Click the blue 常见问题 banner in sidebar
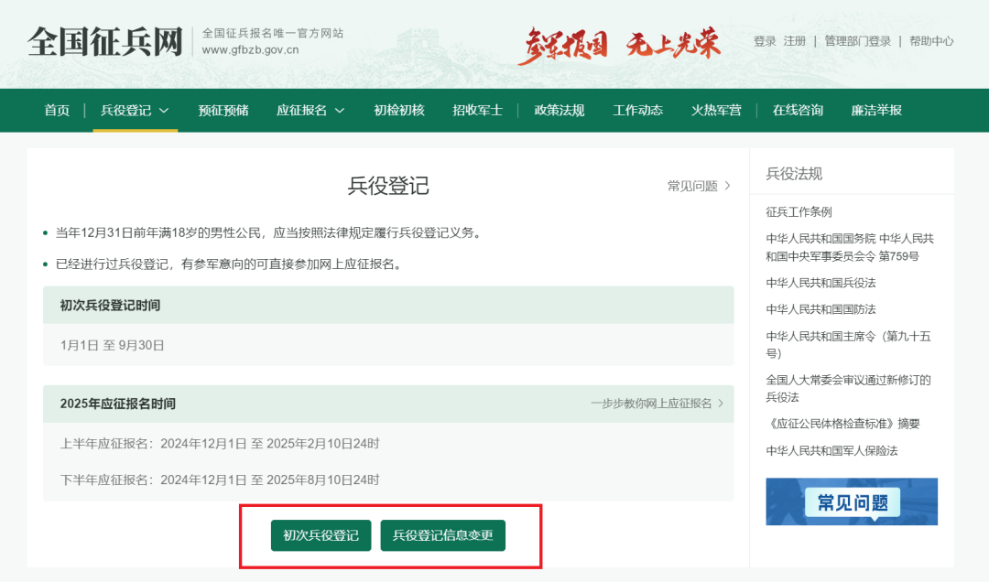989x582 pixels. pyautogui.click(x=851, y=501)
